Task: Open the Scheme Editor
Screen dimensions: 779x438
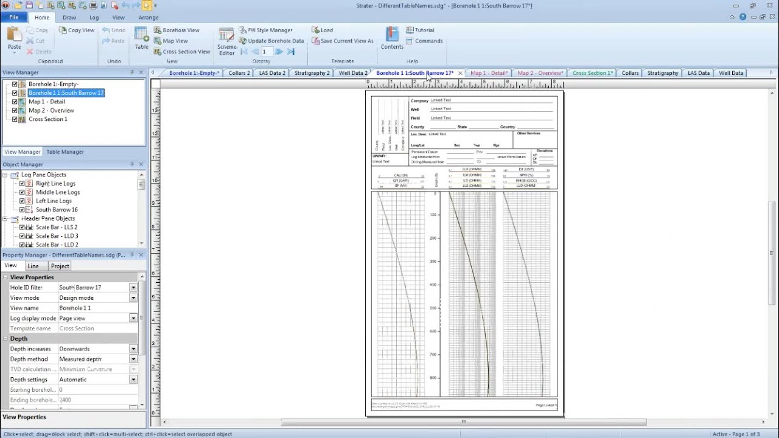Action: coord(226,41)
